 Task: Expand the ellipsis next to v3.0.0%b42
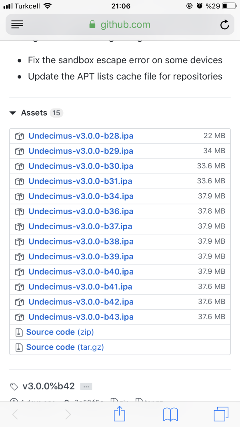point(86,387)
